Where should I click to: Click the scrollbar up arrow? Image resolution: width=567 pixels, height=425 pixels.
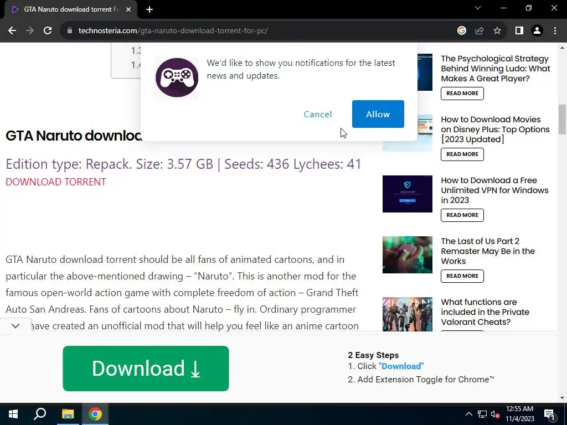[562, 48]
